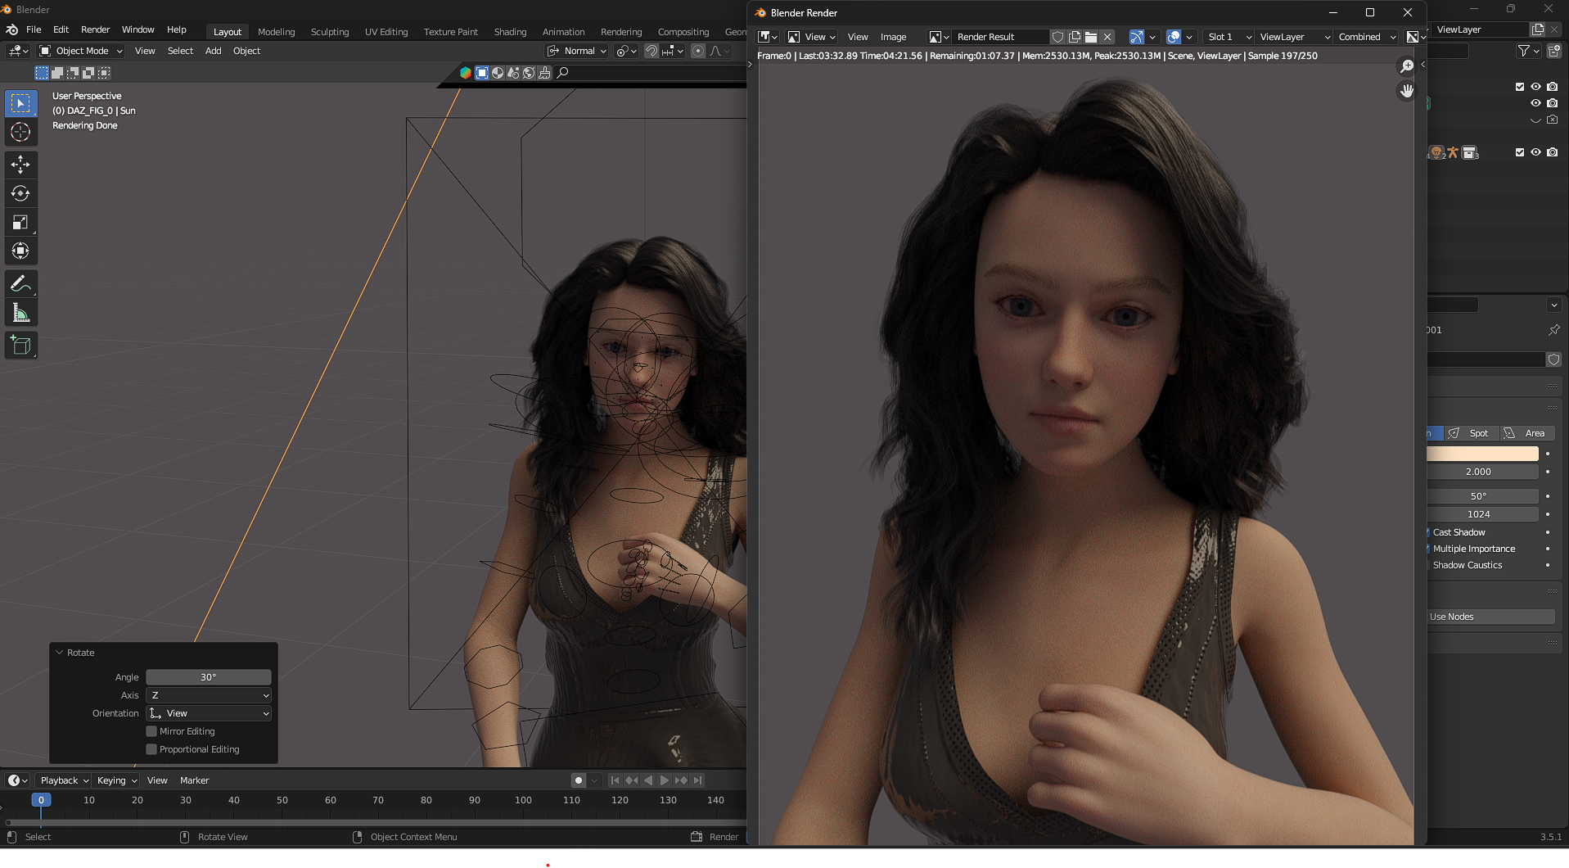The image size is (1569, 868).
Task: Create new image with the copy icon
Action: (x=1074, y=37)
